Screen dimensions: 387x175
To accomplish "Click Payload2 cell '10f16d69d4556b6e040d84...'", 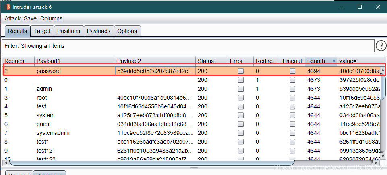I will click(155, 107).
